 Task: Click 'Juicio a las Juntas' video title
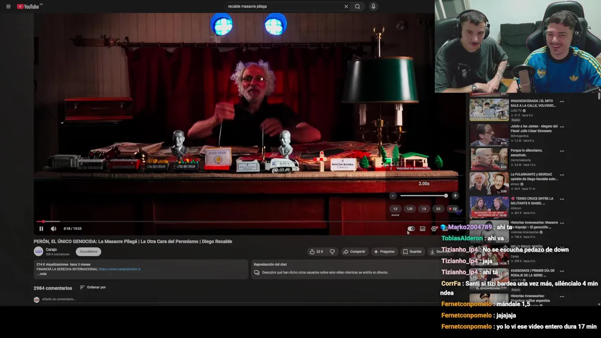coord(534,128)
